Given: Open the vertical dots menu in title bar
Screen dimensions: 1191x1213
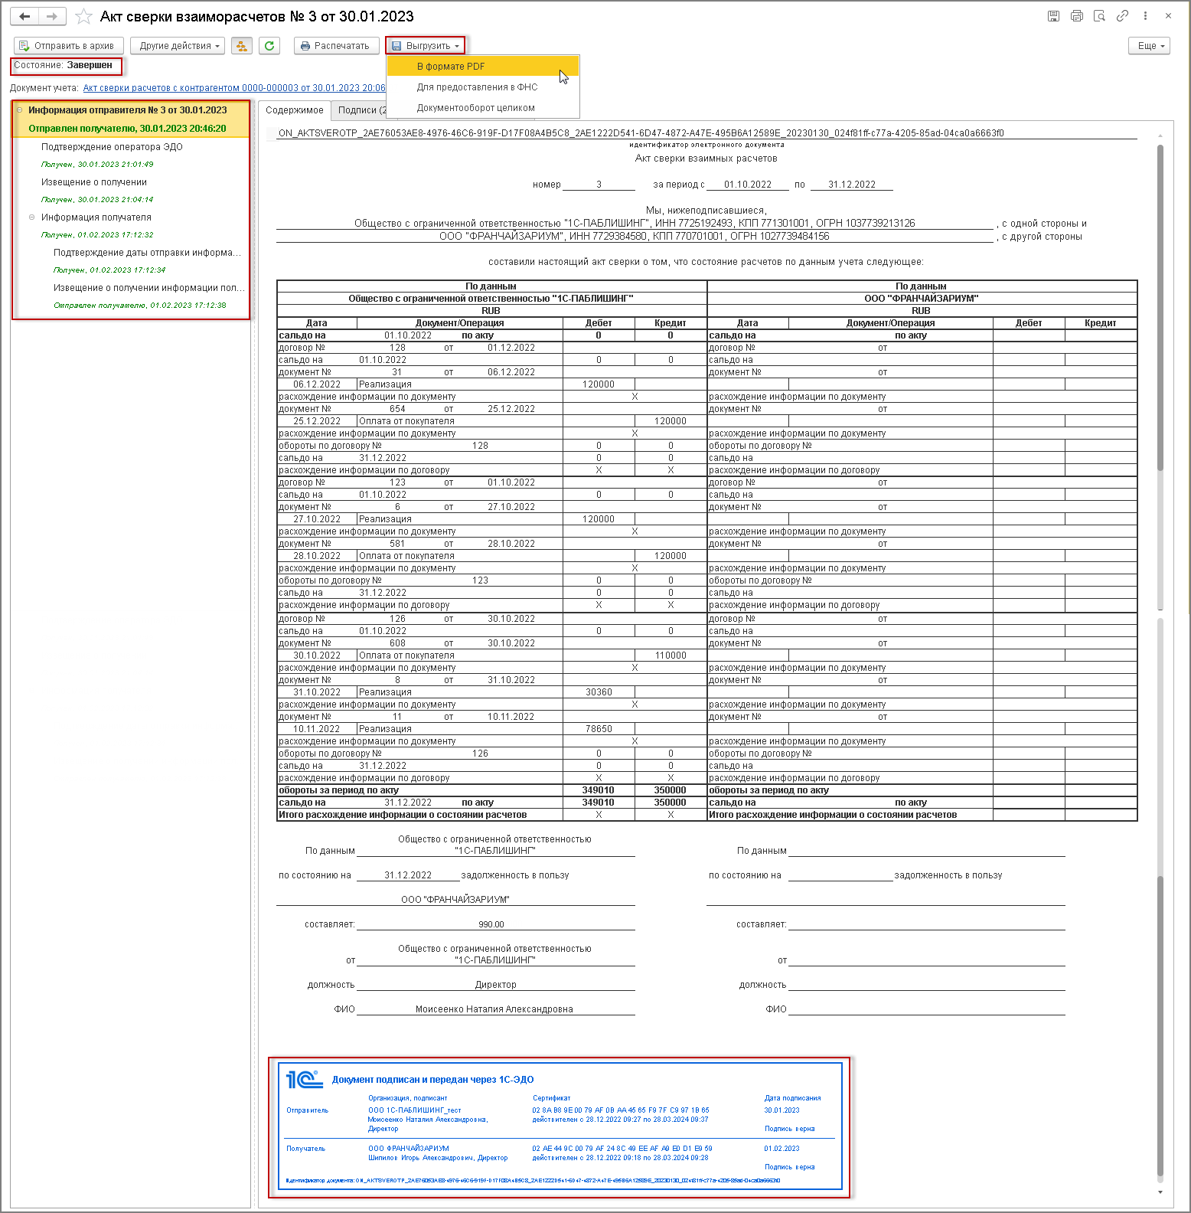Looking at the screenshot, I should click(1145, 16).
